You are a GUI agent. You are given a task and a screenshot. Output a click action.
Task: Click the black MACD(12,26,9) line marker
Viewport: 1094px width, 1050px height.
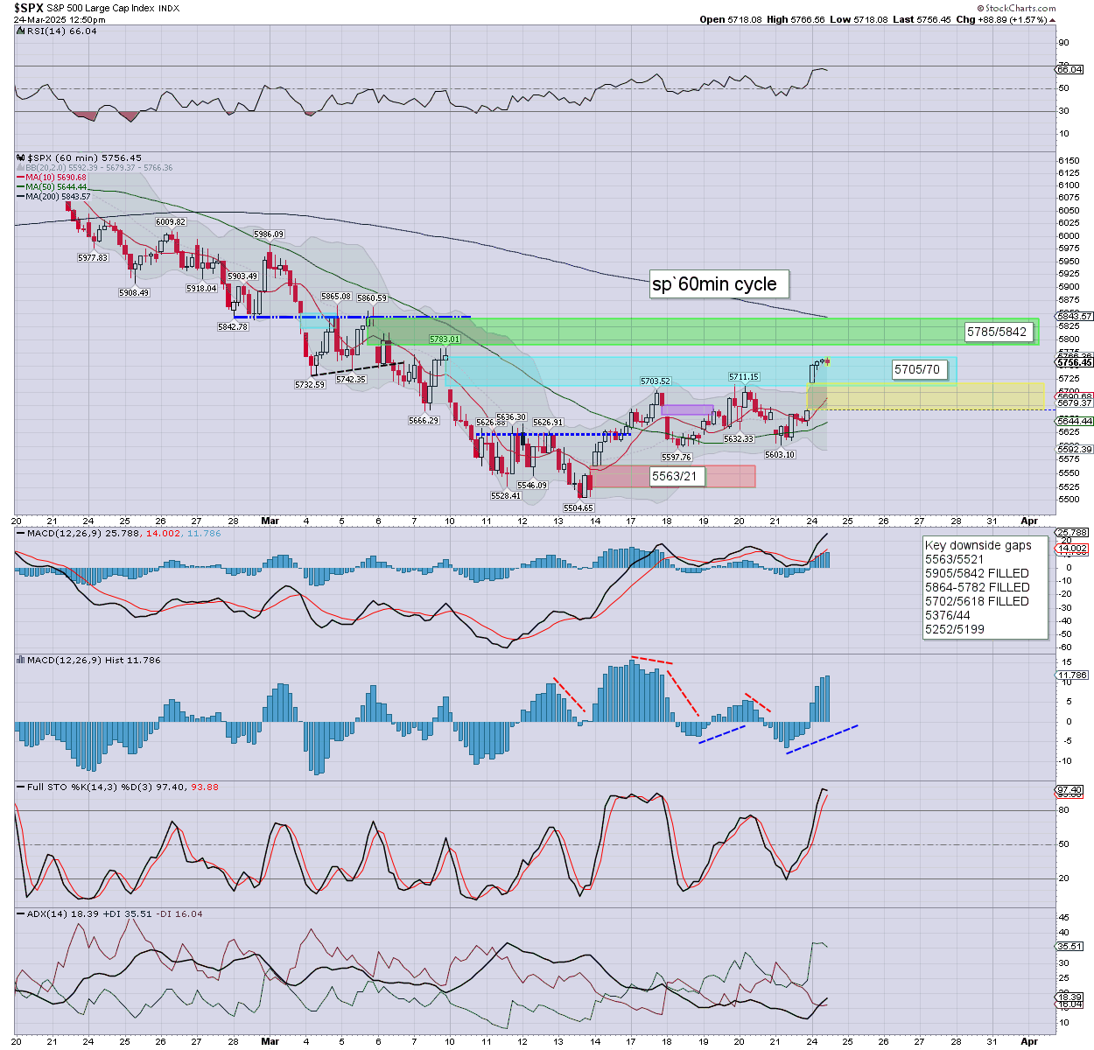20,533
